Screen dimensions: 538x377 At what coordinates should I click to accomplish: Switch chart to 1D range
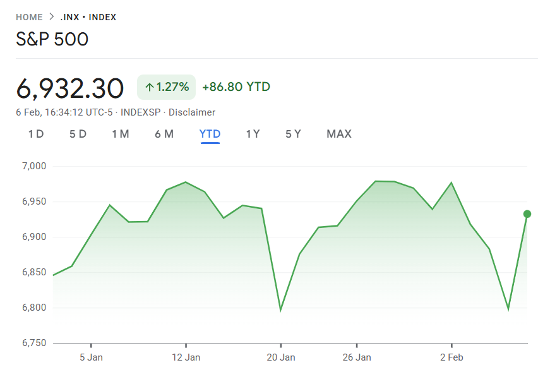tap(36, 134)
